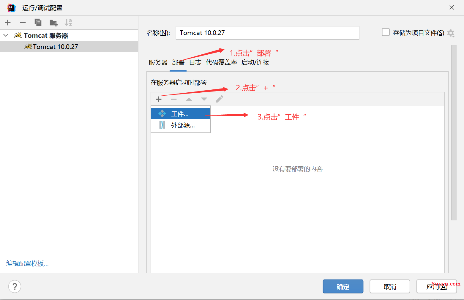This screenshot has width=464, height=300.
Task: Click the add new configuration plus icon
Action: [x=8, y=23]
